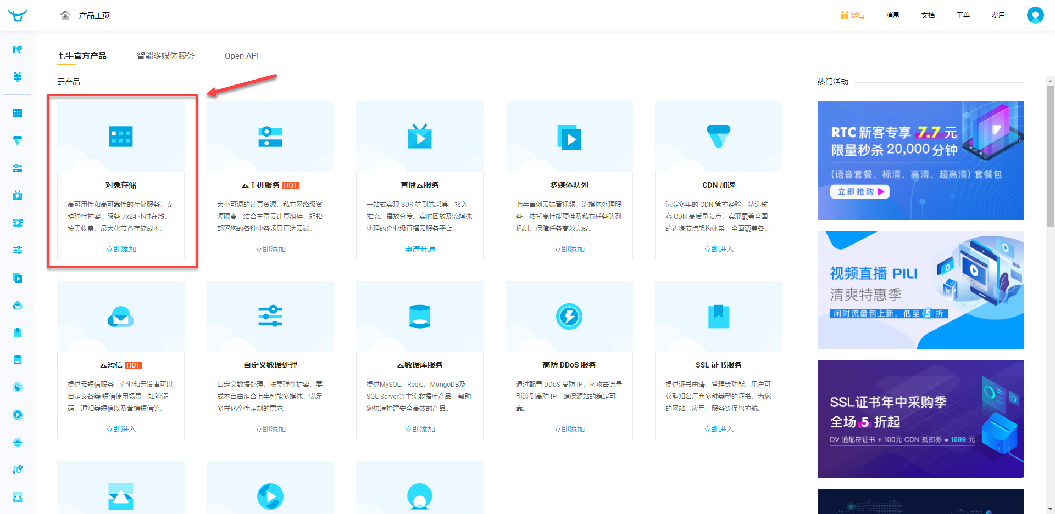The width and height of the screenshot is (1055, 514).
Task: Open 文档 in the top bar
Action: (x=928, y=15)
